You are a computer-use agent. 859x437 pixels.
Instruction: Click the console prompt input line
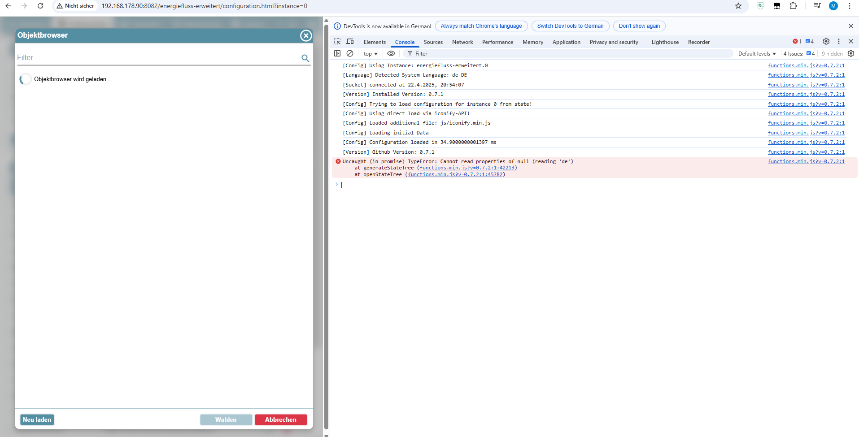click(597, 185)
